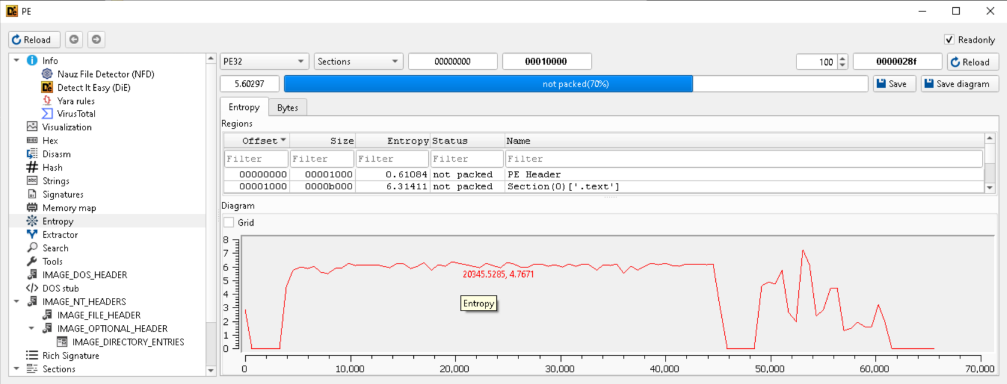Open Nauz File Detector (NFD)
Viewport: 1007px width, 384px height.
(x=105, y=74)
